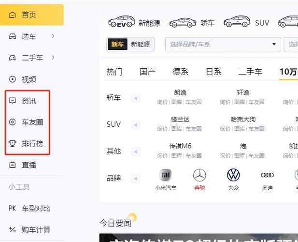Click previous arrow in 品牌 row

click(x=136, y=179)
